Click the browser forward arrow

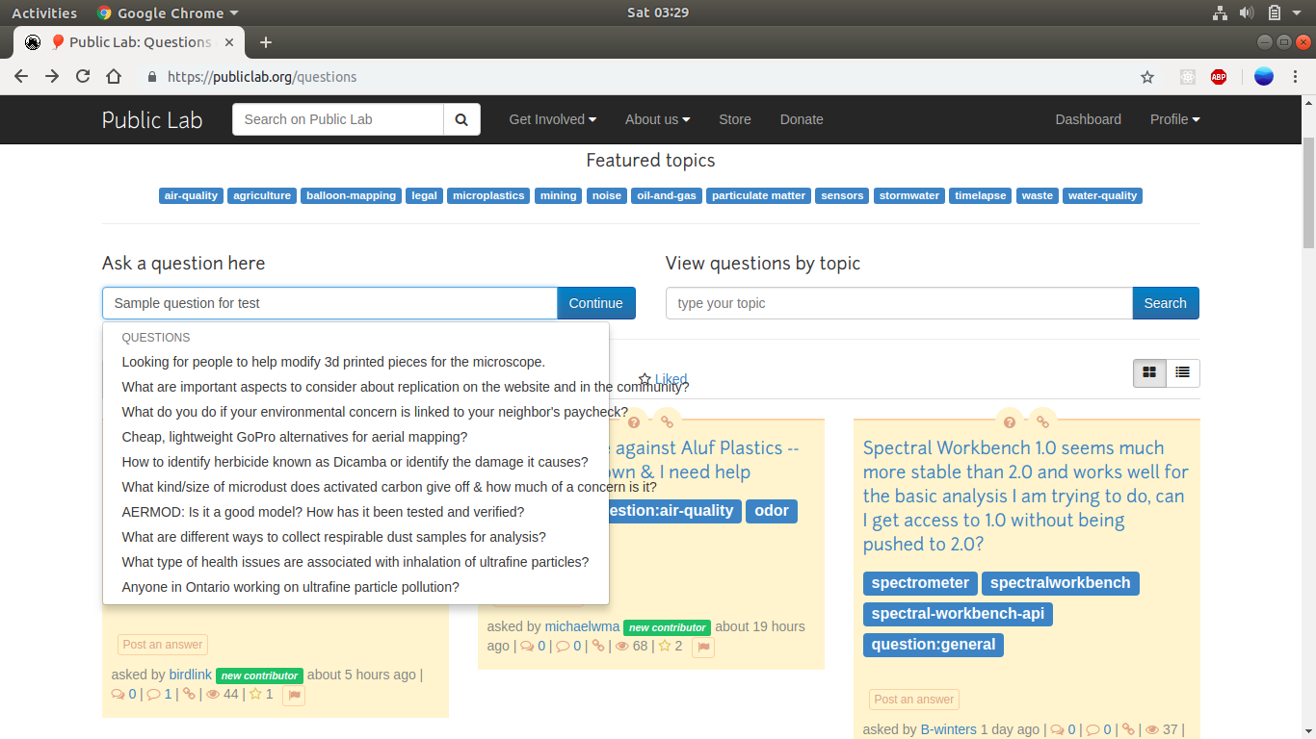[52, 77]
